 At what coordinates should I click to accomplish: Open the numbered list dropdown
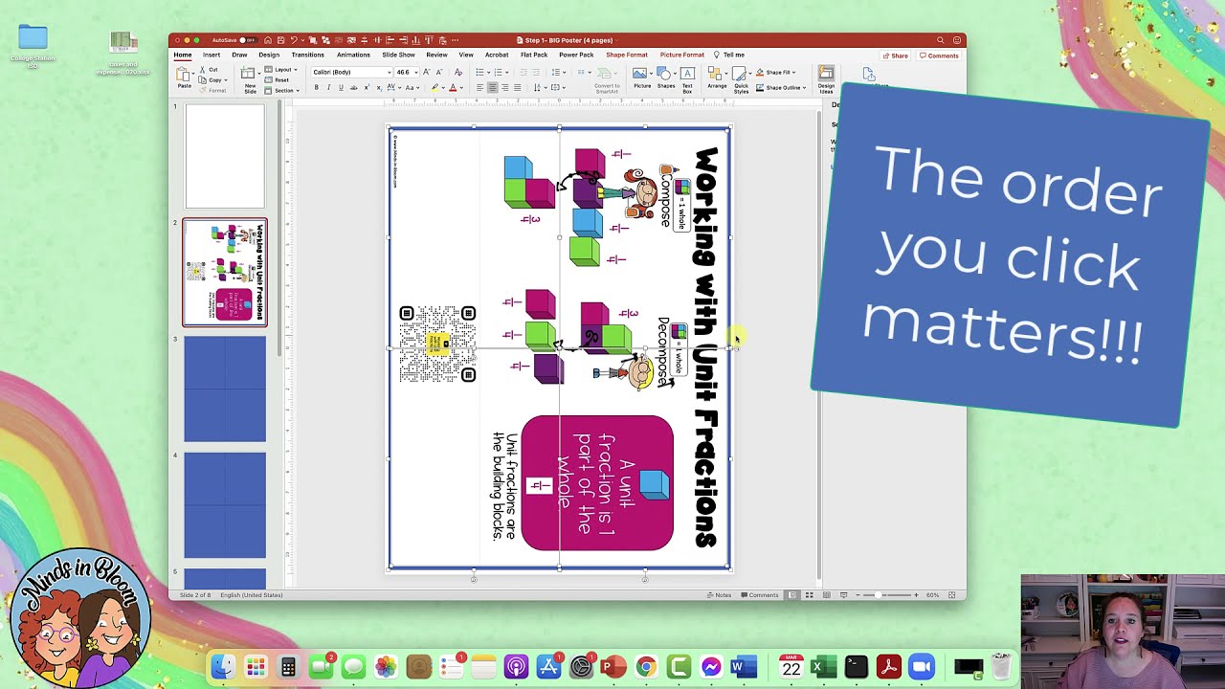506,73
